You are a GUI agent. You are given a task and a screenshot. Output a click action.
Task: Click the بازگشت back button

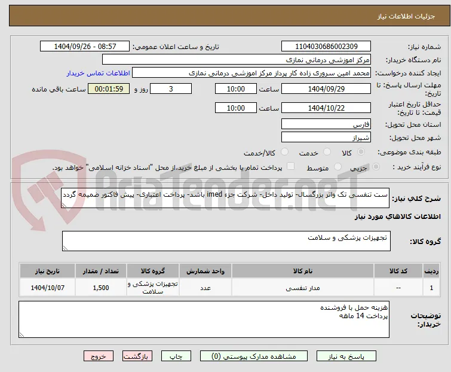pyautogui.click(x=137, y=356)
